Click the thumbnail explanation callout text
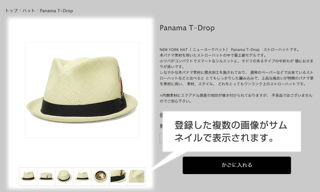Image resolution: width=320 pixels, height=192 pixels. tap(231, 131)
